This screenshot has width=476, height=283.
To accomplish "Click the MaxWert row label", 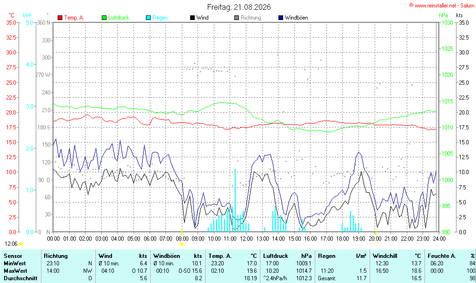I will [15, 270].
